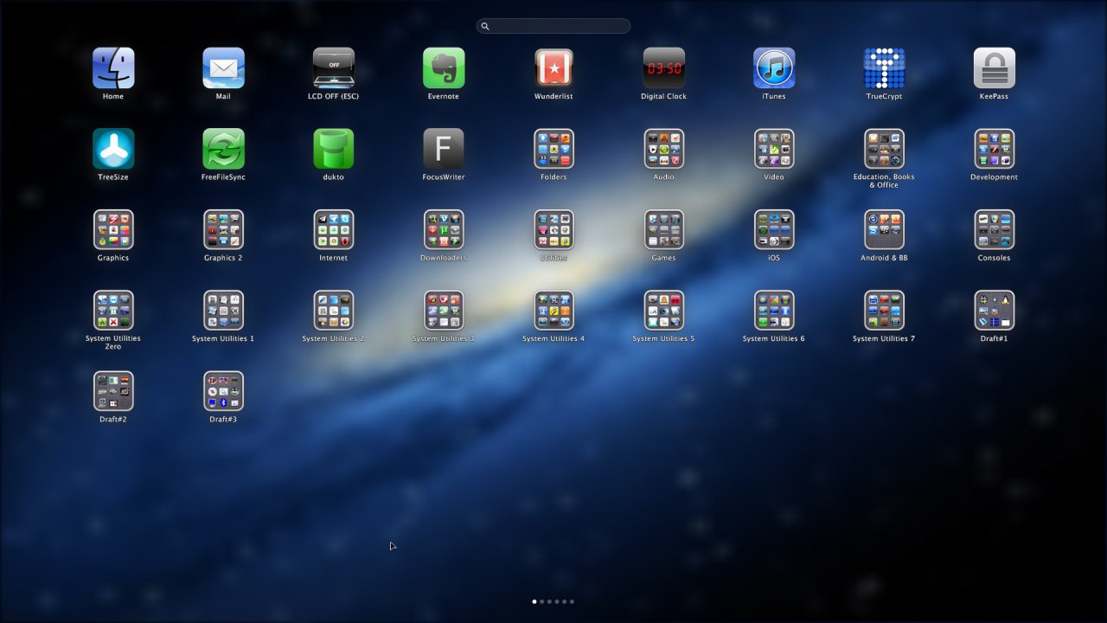Image resolution: width=1107 pixels, height=623 pixels.
Task: Launch the Mail app
Action: click(x=223, y=68)
